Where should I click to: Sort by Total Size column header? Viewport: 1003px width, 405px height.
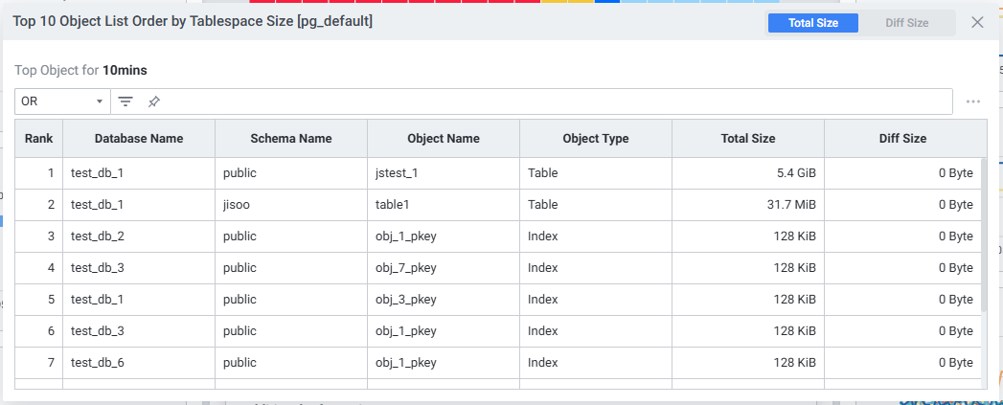[748, 139]
